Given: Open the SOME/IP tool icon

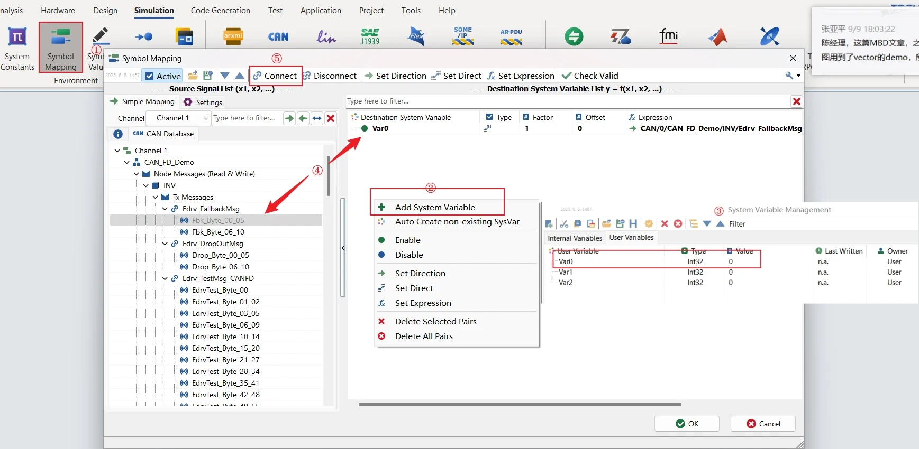Looking at the screenshot, I should pos(463,36).
